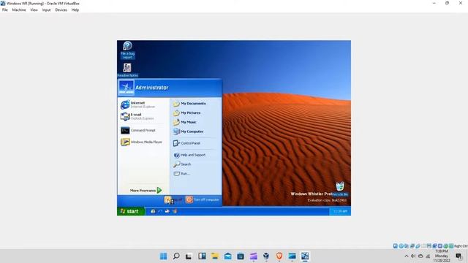Open the Devices menu
This screenshot has width=468, height=263.
pyautogui.click(x=61, y=9)
